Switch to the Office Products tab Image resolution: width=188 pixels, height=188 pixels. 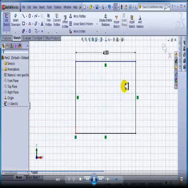pyautogui.click(x=52, y=38)
